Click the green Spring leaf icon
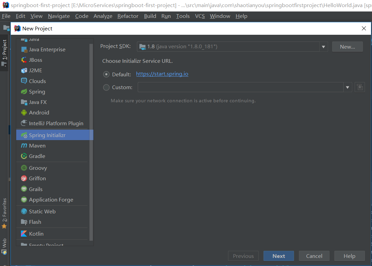Image resolution: width=372 pixels, height=266 pixels. 24,91
